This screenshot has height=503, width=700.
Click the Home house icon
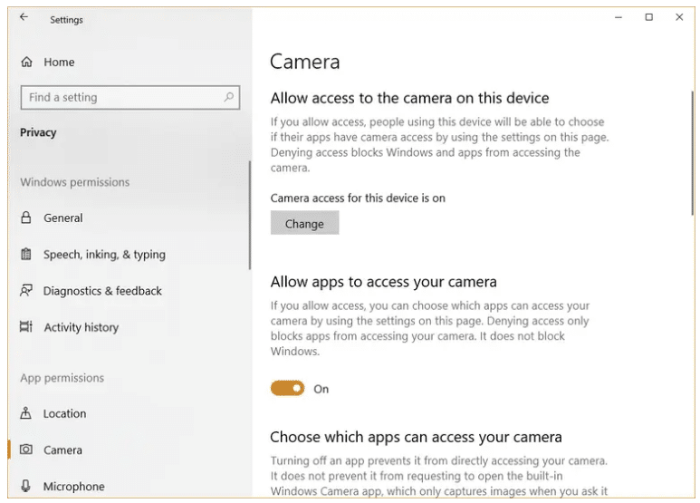click(x=27, y=62)
